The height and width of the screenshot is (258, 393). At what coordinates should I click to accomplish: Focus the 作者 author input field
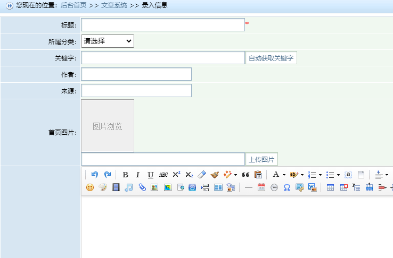(136, 74)
